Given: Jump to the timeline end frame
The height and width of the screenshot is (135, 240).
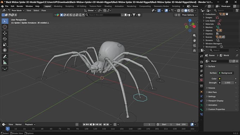Looking at the screenshot, I should tap(100, 124).
